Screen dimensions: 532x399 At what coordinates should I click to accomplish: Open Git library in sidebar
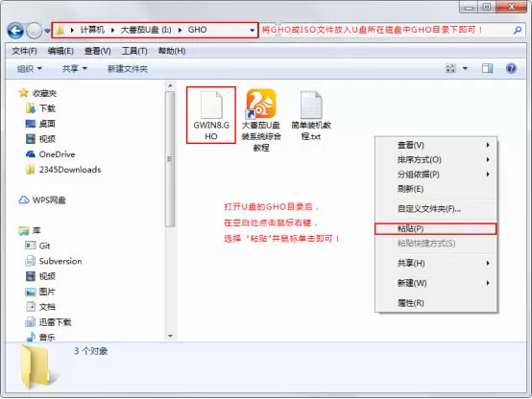37,246
